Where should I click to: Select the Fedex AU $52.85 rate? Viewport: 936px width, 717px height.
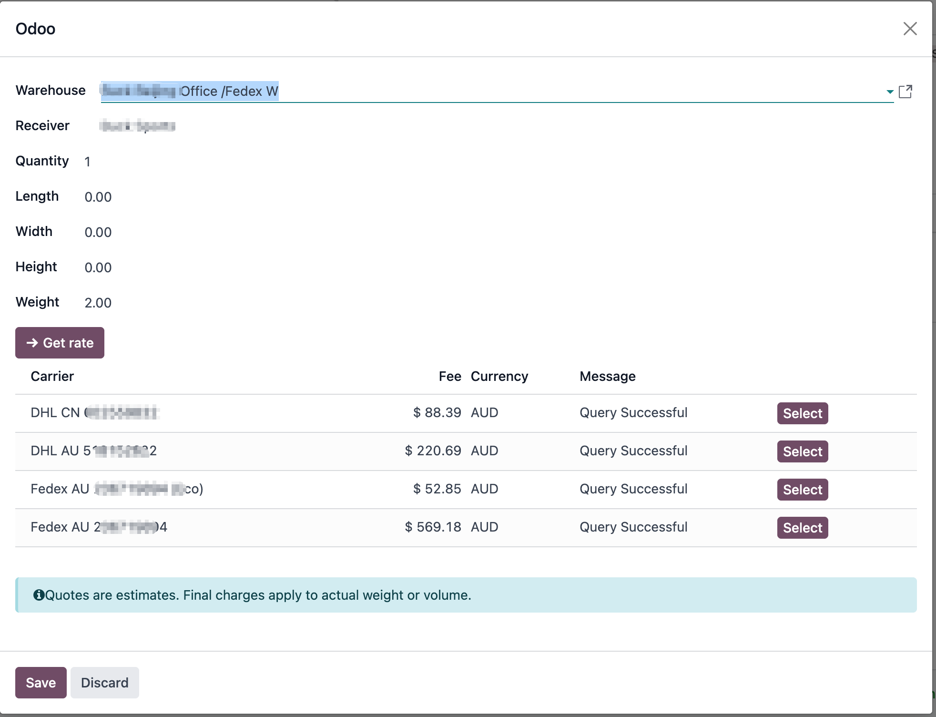[x=802, y=490]
